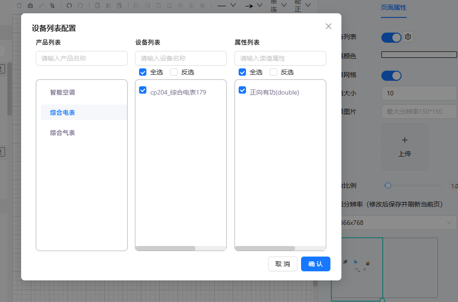Toggle 全选 checkbox under 设备列表

143,72
